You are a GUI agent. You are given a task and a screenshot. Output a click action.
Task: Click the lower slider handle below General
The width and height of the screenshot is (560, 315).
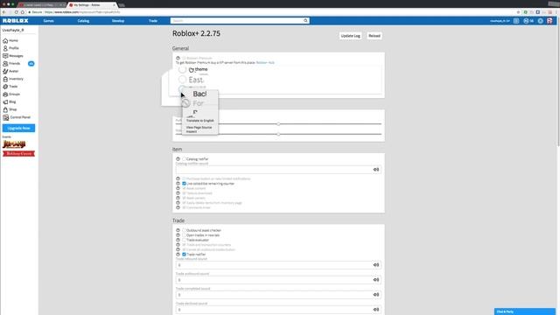click(278, 134)
